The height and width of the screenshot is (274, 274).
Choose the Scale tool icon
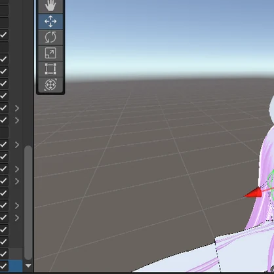coord(50,53)
